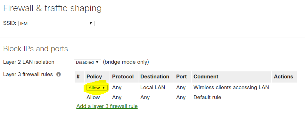
Task: Open the SSID dropdown showing IFM
Action: 56,23
